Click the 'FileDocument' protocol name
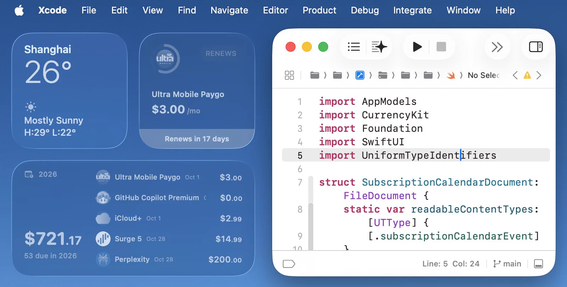Screen dimensions: 567x287 pos(380,196)
